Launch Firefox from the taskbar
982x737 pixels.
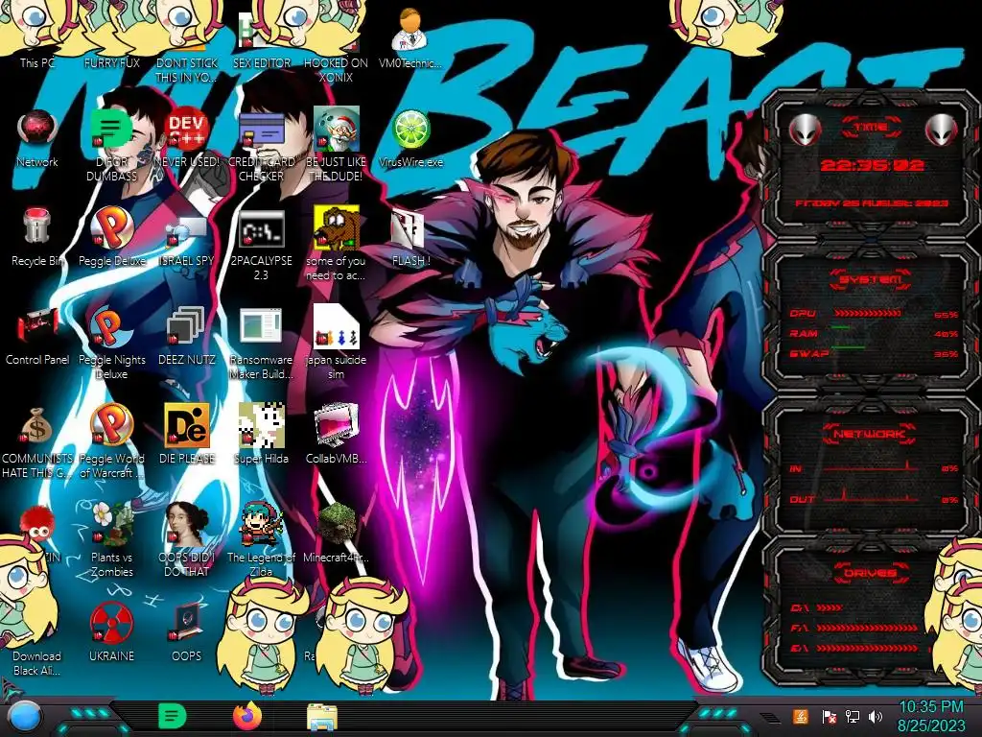point(247,716)
